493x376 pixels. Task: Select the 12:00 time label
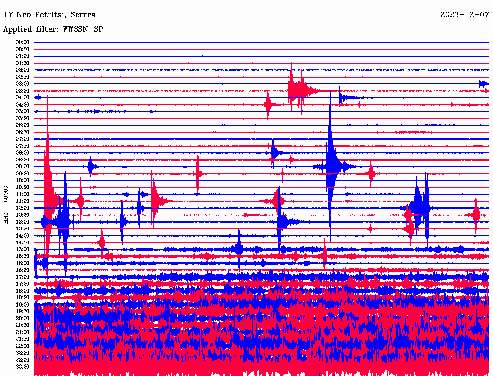[x=23, y=208]
